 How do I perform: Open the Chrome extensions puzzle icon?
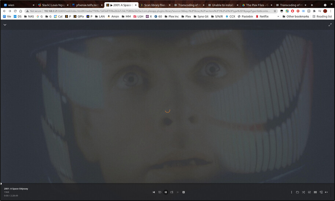point(314,11)
